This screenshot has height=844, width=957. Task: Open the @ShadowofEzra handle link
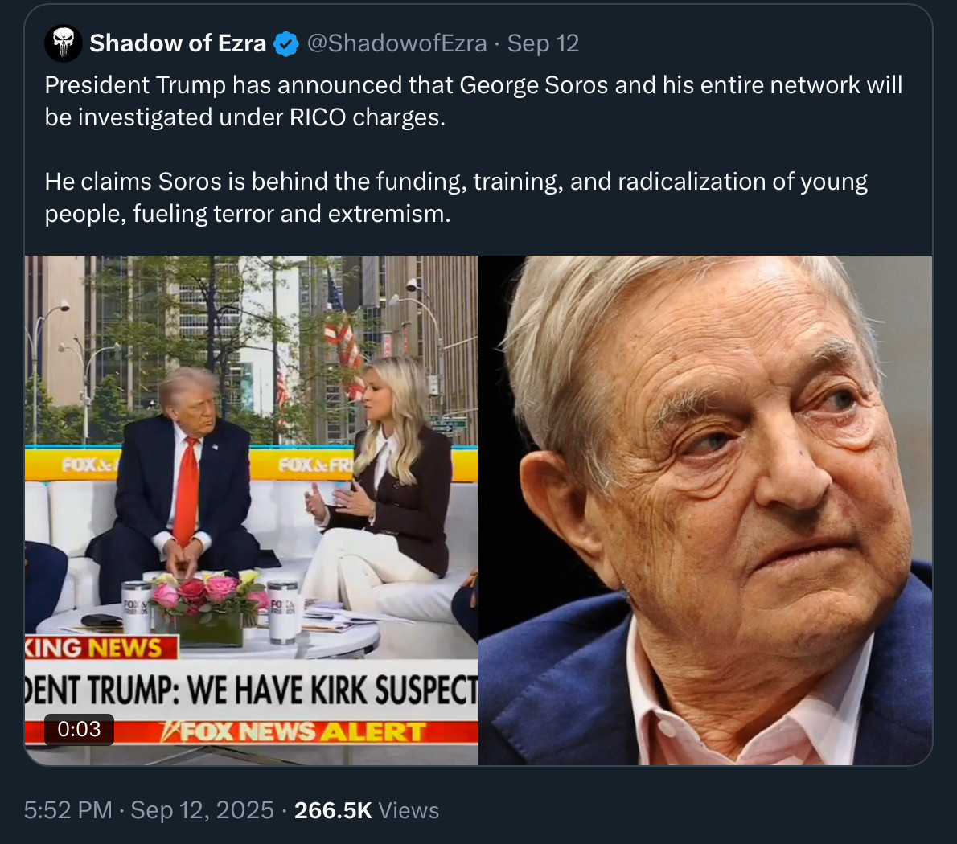pyautogui.click(x=397, y=43)
